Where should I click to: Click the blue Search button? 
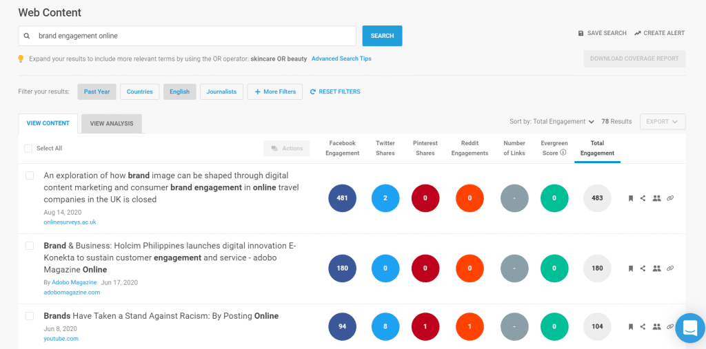382,36
